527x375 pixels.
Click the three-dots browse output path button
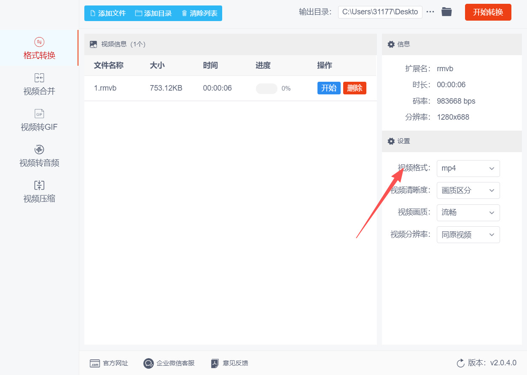tap(430, 12)
